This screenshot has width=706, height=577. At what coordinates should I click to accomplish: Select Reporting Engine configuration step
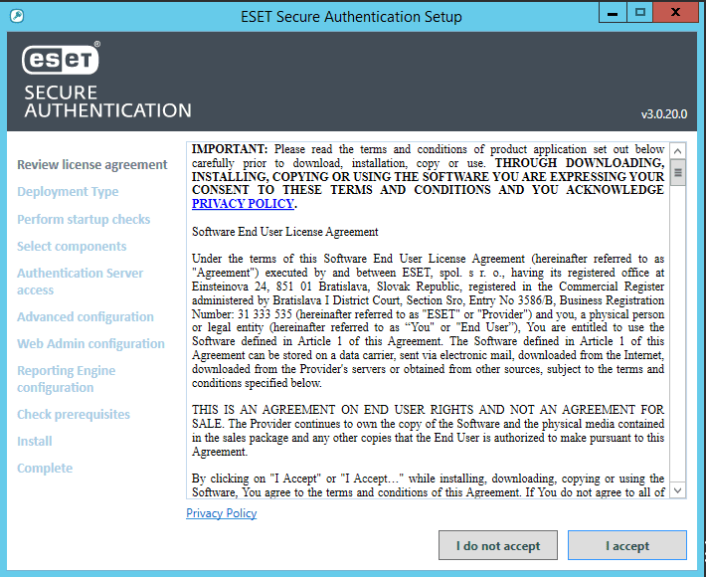(67, 379)
